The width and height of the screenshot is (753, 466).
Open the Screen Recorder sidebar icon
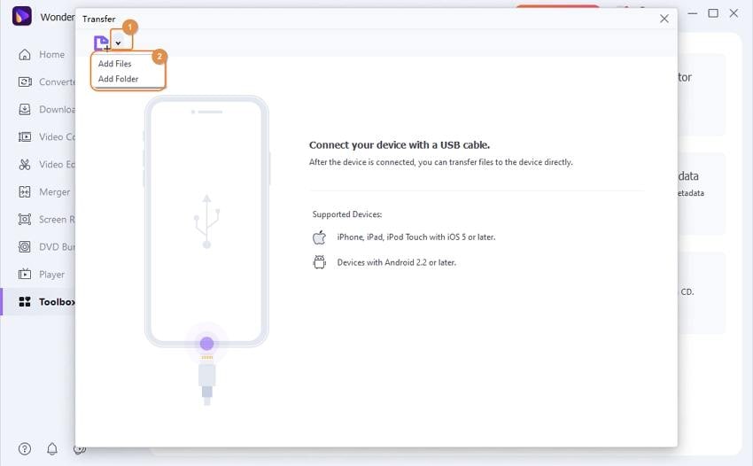tap(25, 220)
